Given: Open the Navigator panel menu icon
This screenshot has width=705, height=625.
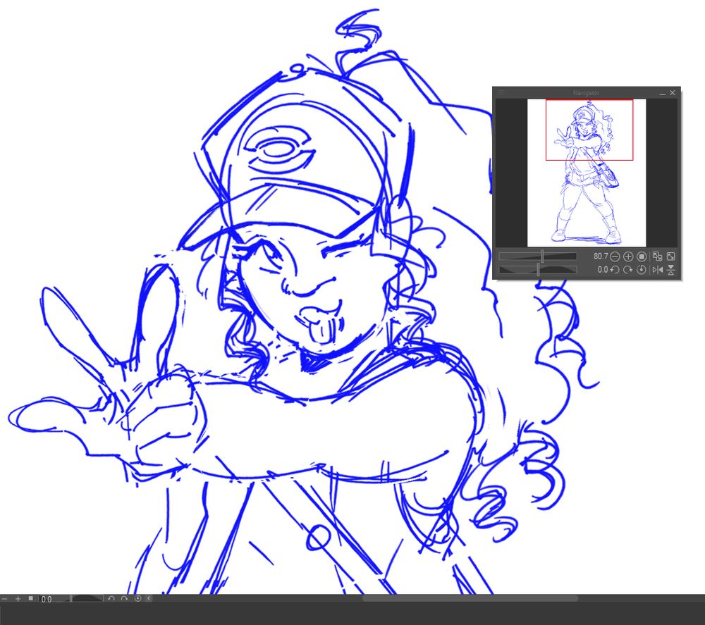Looking at the screenshot, I should click(x=501, y=92).
